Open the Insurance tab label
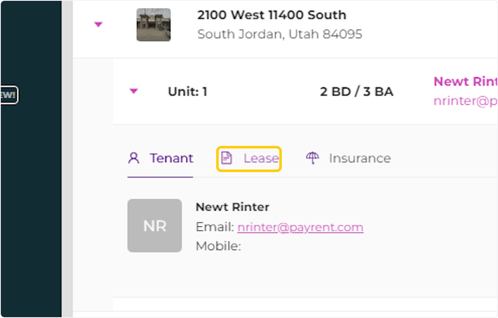Image resolution: width=498 pixels, height=318 pixels. 359,158
